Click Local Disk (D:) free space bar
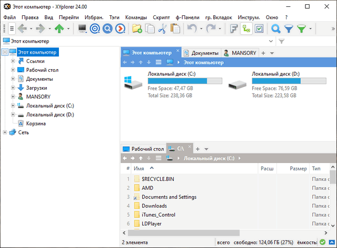 [276, 81]
